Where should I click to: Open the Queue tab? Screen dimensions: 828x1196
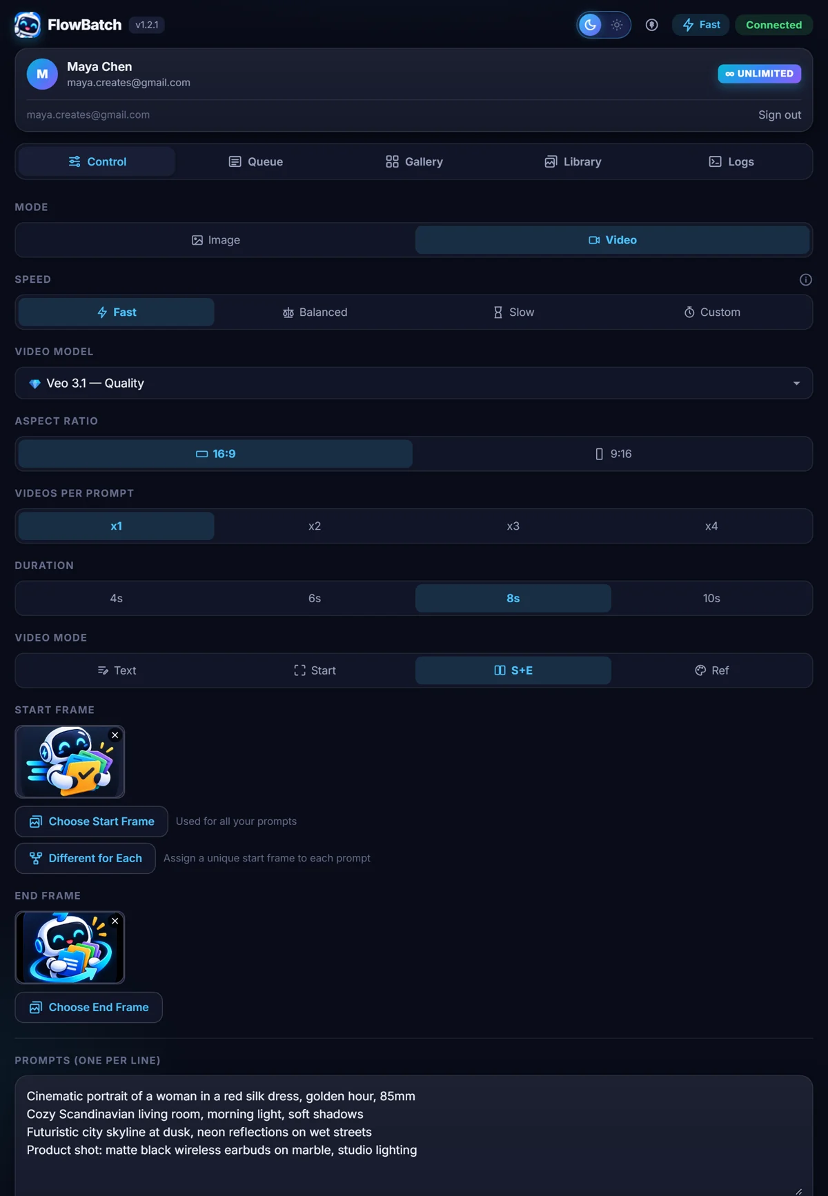click(x=256, y=161)
